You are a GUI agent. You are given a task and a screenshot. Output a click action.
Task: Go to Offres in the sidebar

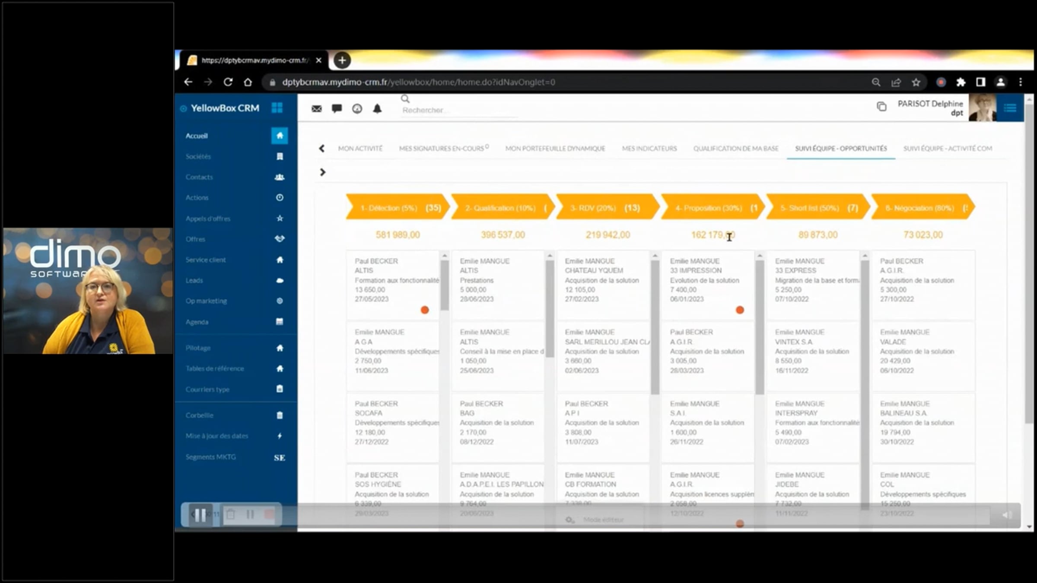[x=195, y=239]
